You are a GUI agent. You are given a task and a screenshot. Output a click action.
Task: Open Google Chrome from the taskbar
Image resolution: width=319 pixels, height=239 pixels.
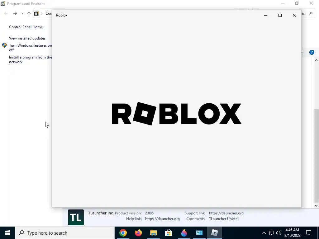tap(123, 233)
